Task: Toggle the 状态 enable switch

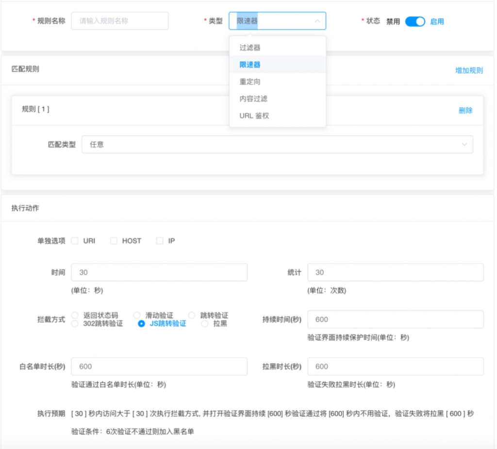Action: click(x=415, y=21)
